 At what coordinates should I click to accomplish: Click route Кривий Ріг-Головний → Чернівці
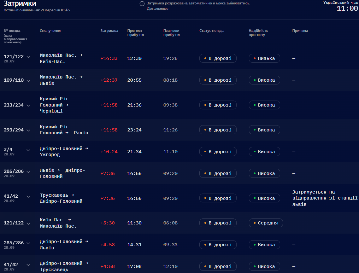[56, 105]
